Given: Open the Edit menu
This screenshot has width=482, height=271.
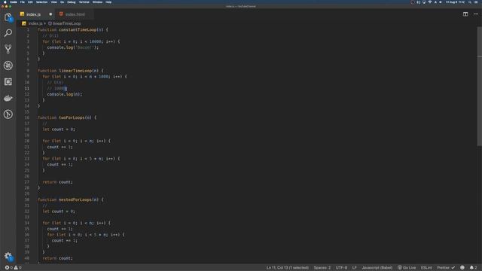Looking at the screenshot, I should [x=30, y=2].
